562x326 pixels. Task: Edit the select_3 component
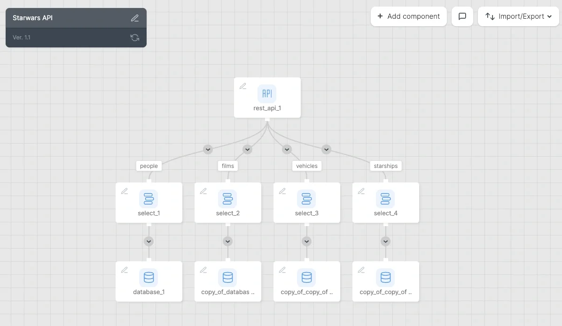point(282,191)
